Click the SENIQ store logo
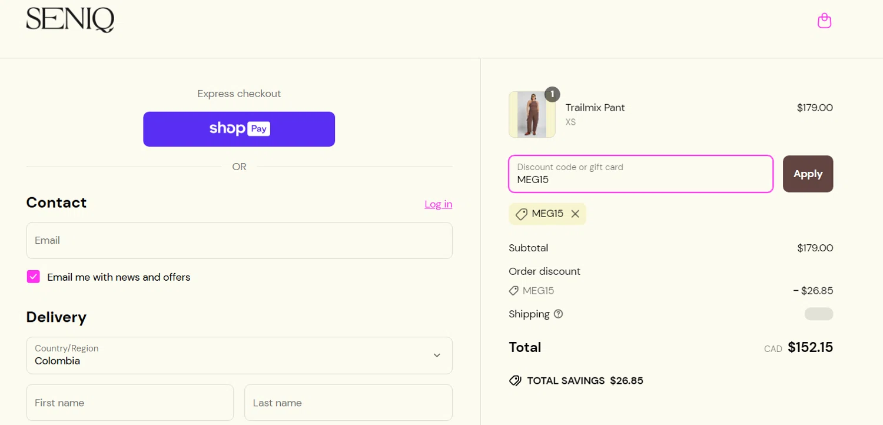 pos(70,20)
